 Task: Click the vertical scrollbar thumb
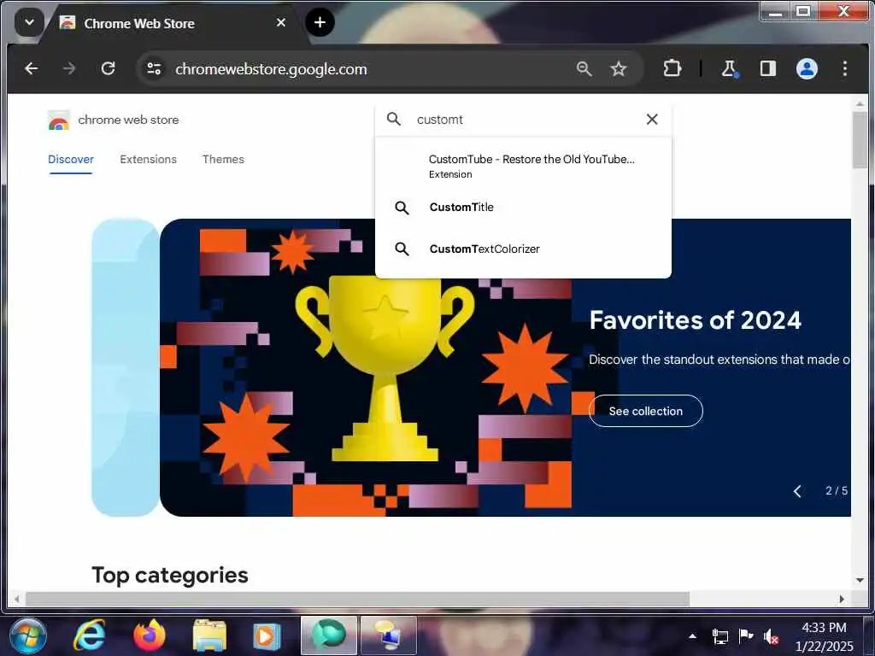pyautogui.click(x=860, y=139)
